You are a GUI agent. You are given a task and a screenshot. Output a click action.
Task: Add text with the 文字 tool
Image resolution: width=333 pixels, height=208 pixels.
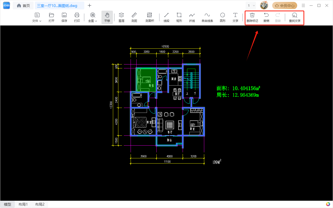point(235,17)
